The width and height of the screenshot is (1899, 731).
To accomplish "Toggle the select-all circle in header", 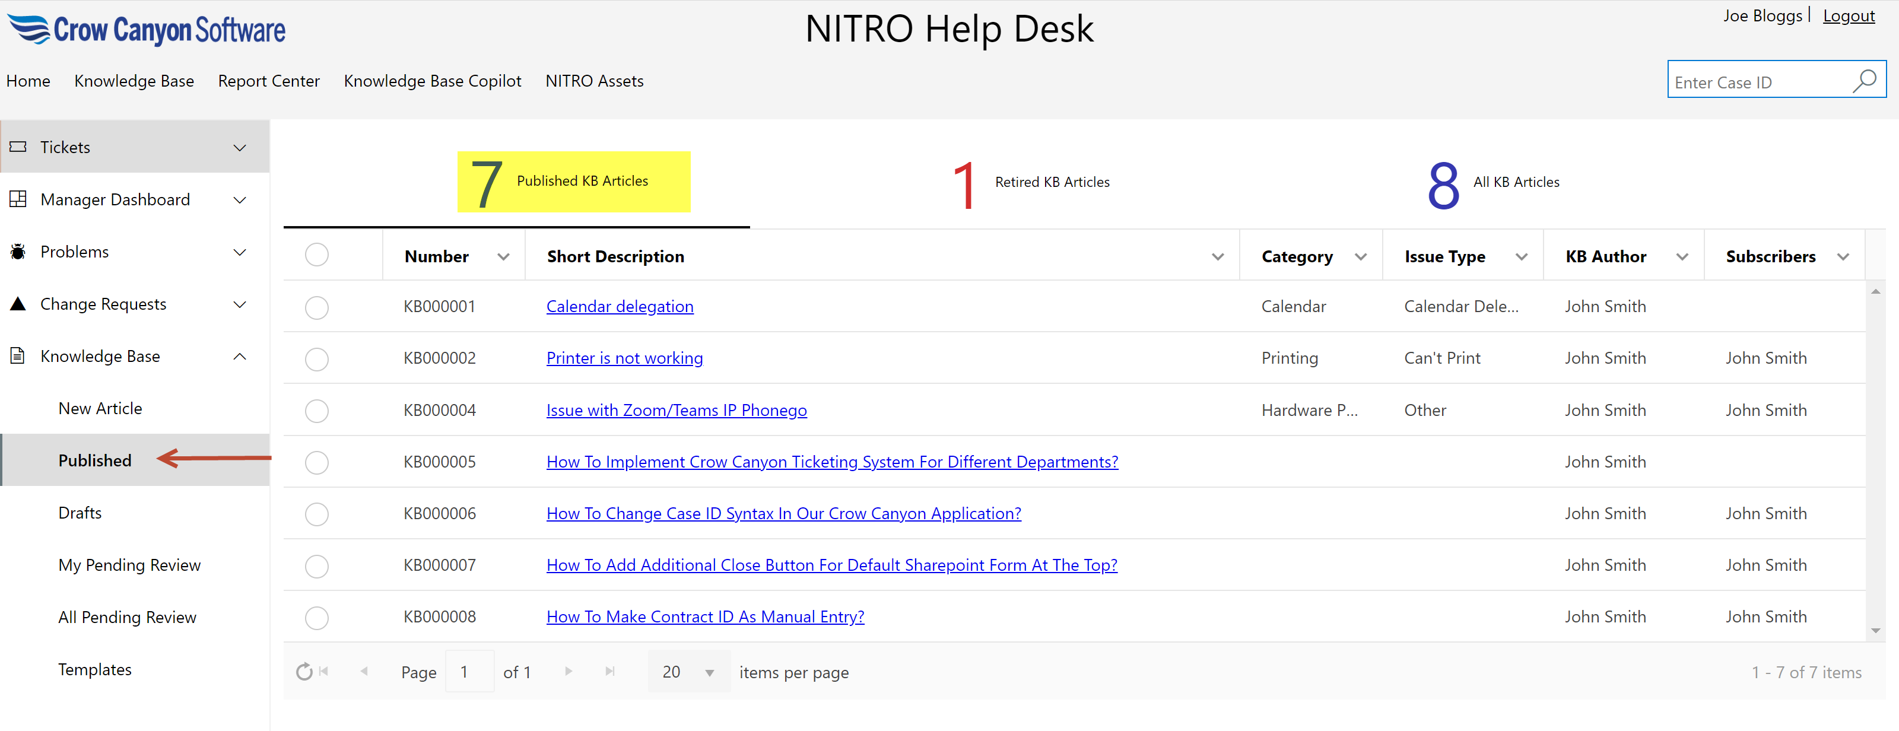I will click(316, 255).
